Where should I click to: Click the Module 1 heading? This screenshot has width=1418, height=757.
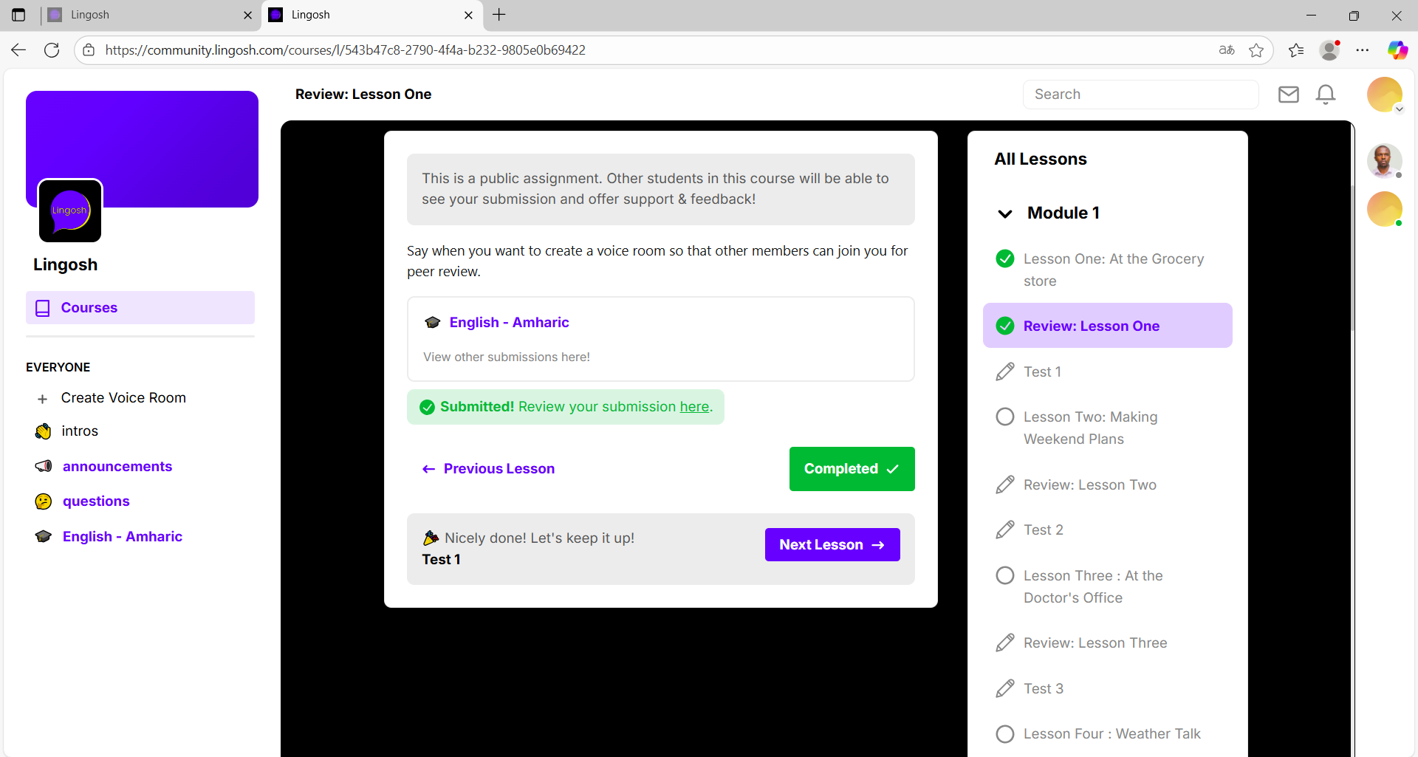[x=1063, y=213]
